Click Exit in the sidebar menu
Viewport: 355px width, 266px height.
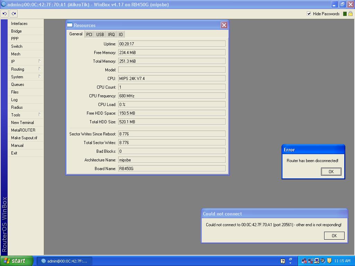click(x=26, y=153)
